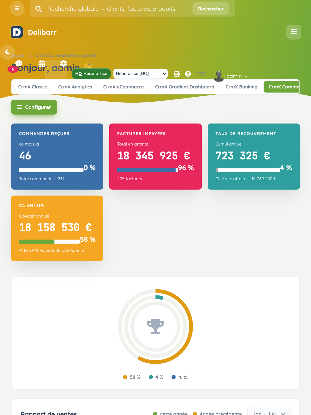Expand the Head office [HQ] dropdown

(x=140, y=74)
